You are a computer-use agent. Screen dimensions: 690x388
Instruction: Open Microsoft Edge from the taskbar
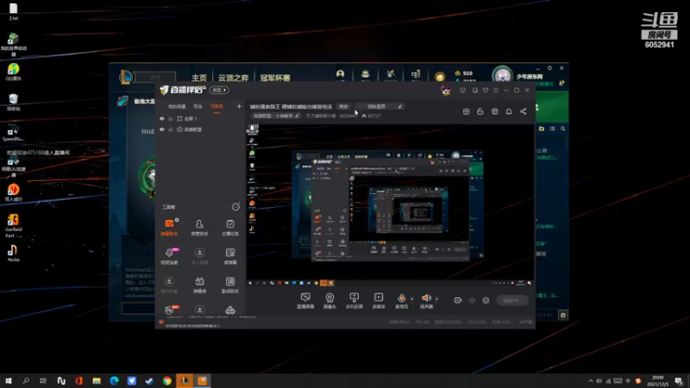114,381
